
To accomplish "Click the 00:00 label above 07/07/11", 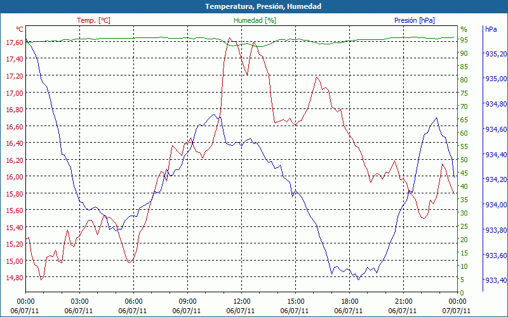I will [x=457, y=302].
